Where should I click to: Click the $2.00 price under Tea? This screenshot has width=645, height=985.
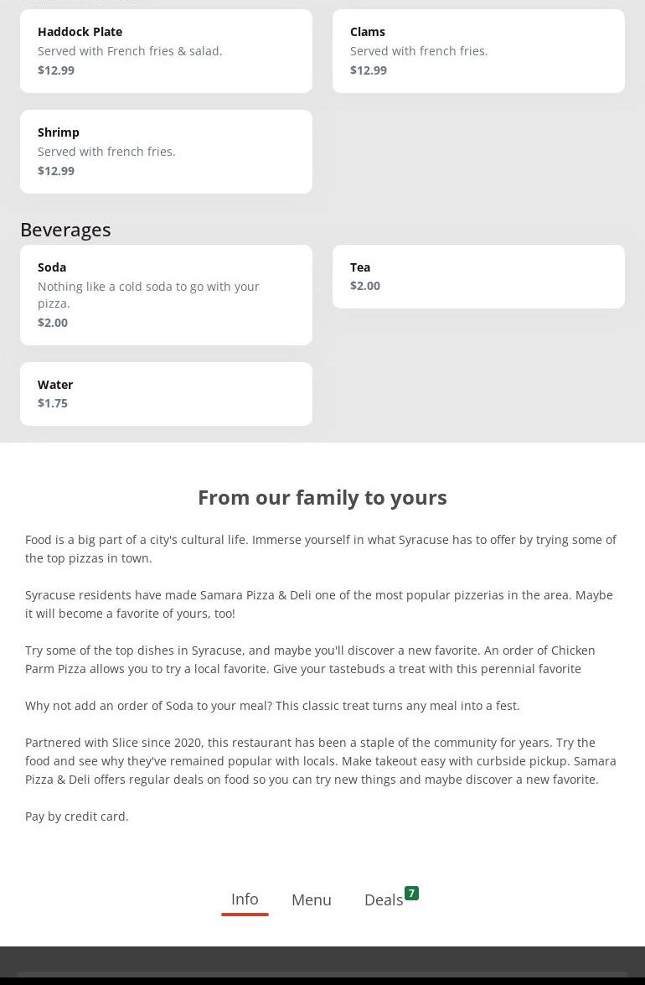click(365, 286)
